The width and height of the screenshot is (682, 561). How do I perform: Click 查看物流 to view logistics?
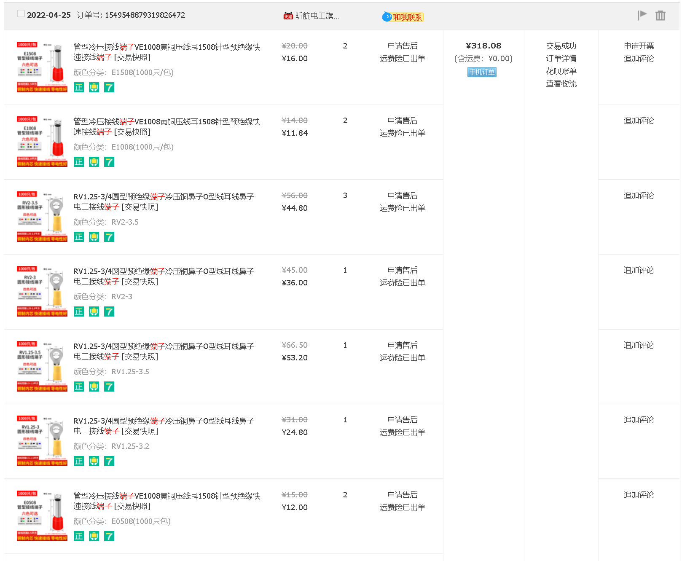(561, 84)
